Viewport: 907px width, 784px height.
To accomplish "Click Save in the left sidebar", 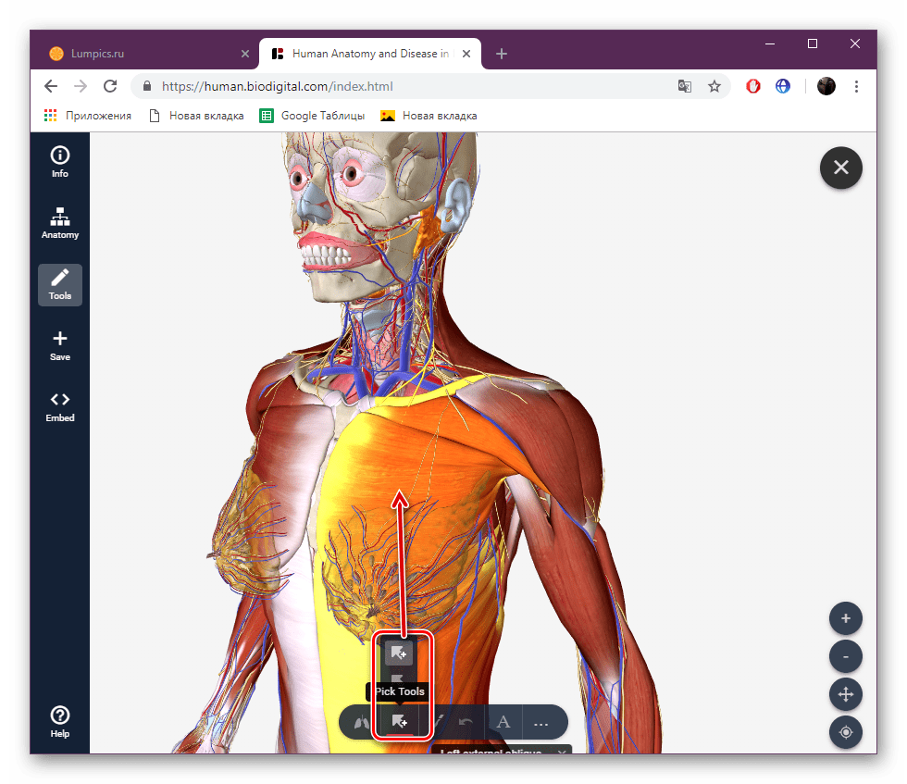I will pyautogui.click(x=59, y=343).
